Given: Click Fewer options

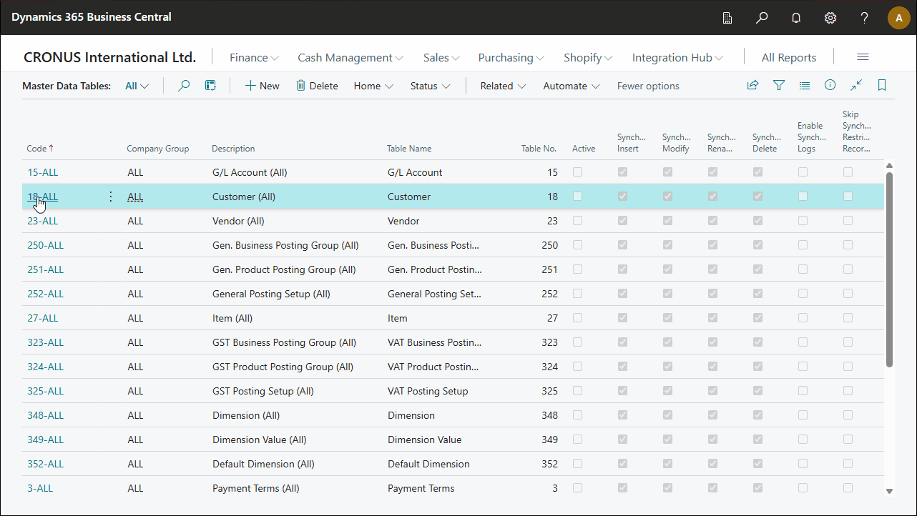Looking at the screenshot, I should coord(648,86).
